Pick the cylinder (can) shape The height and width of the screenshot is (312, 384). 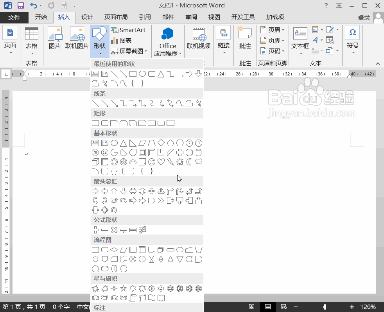pos(199,152)
